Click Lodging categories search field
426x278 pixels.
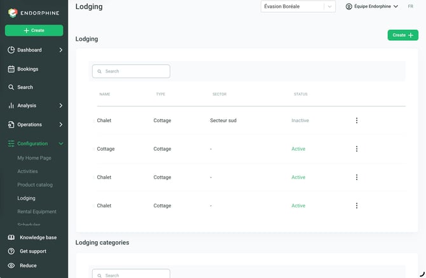(131, 274)
